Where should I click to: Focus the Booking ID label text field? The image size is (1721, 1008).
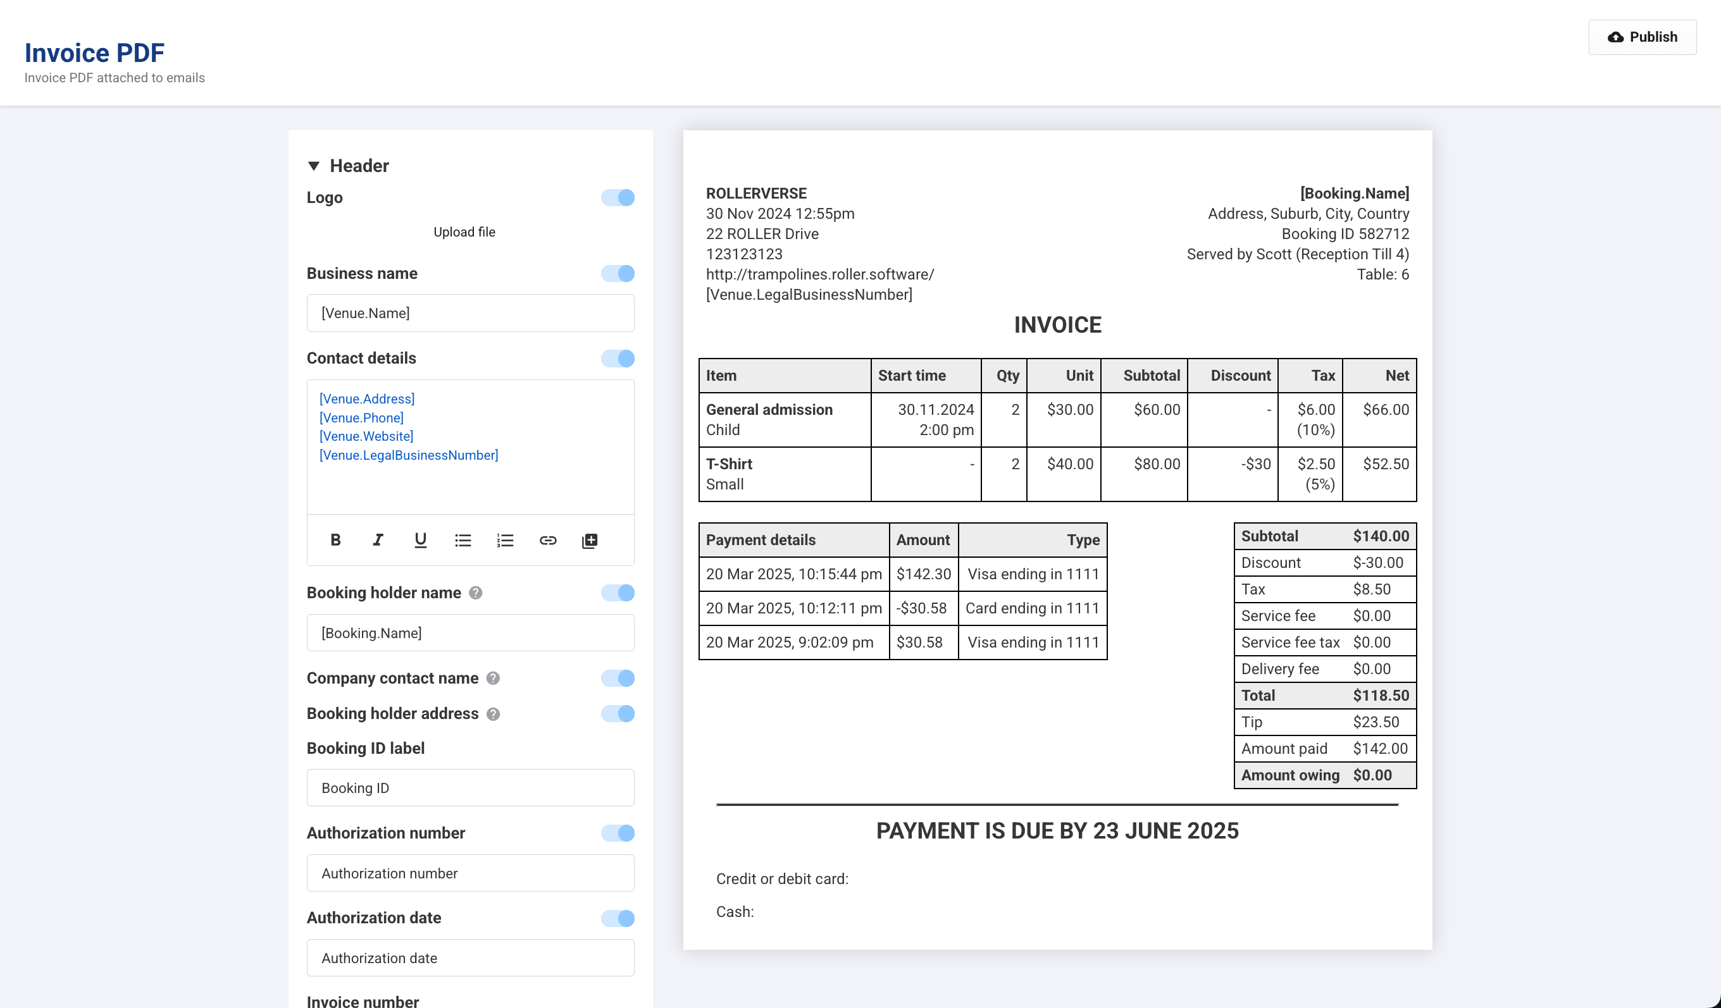(x=470, y=788)
